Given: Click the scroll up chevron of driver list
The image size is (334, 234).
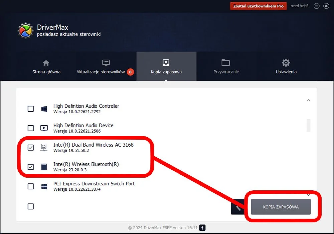Looking at the screenshot, I should [x=308, y=100].
